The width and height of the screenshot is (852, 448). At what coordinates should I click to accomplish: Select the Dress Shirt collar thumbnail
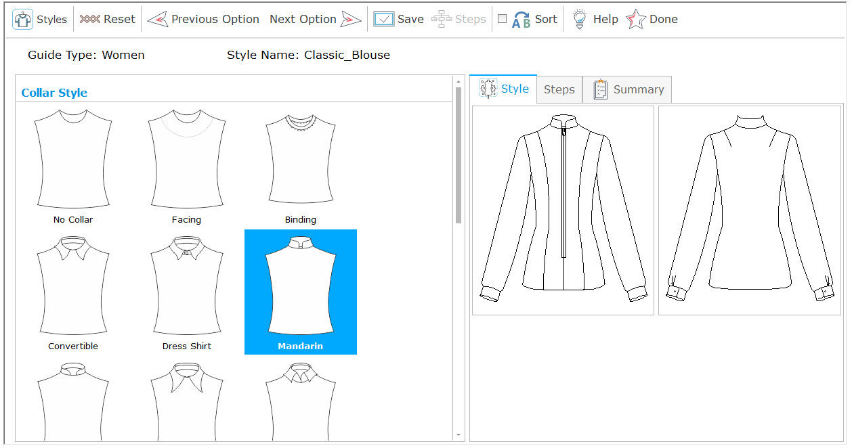(187, 286)
